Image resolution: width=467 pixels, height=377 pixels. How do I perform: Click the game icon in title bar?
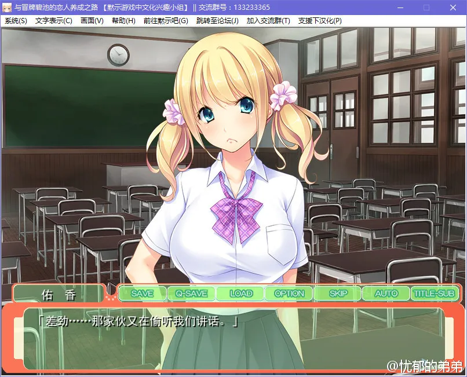[8, 7]
